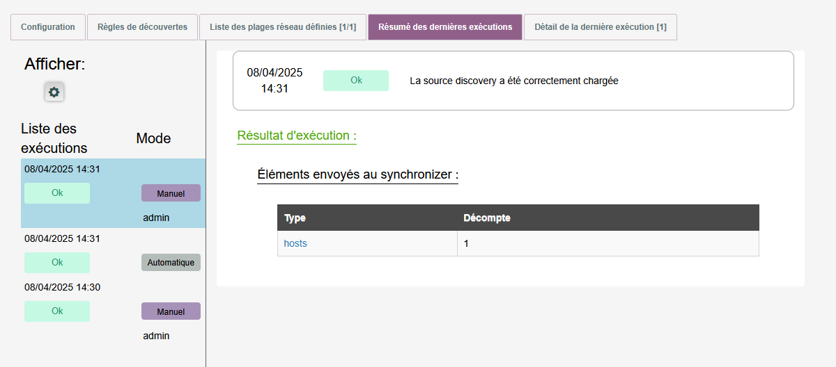Click Manuel badge in the highlighted execution

pos(171,193)
